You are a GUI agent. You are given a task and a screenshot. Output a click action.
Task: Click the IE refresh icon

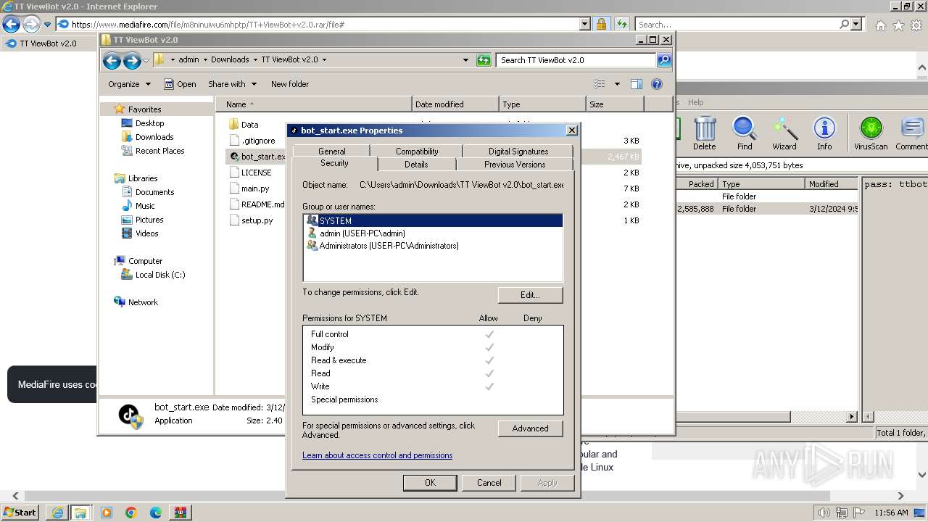pyautogui.click(x=621, y=24)
